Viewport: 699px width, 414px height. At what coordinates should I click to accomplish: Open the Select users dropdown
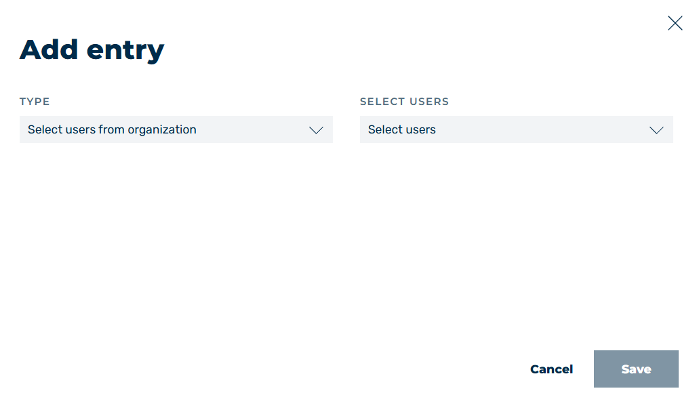coord(516,129)
